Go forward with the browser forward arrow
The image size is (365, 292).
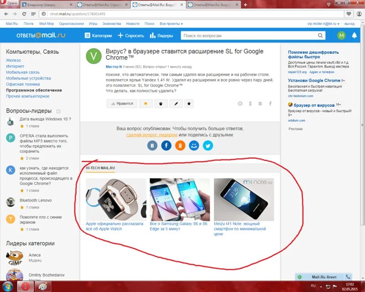click(x=15, y=14)
